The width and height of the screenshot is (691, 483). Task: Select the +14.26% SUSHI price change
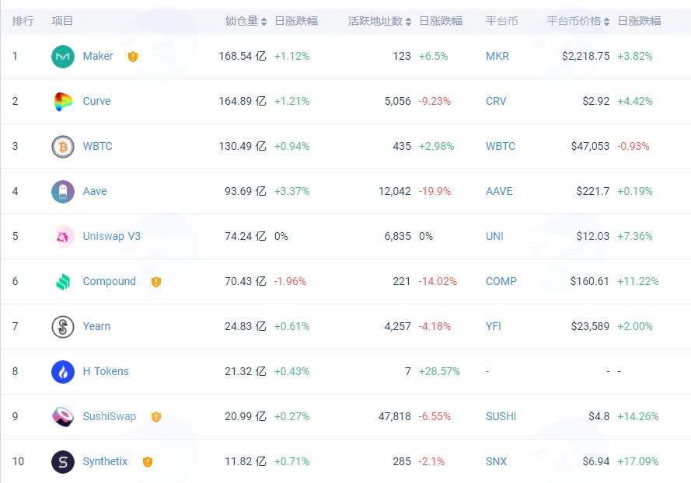point(638,416)
